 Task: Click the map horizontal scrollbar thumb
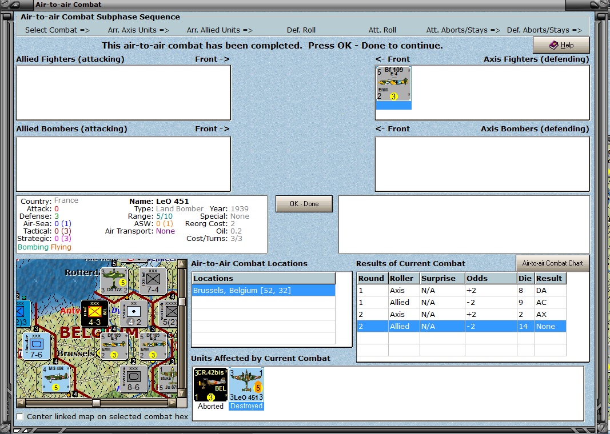point(95,403)
